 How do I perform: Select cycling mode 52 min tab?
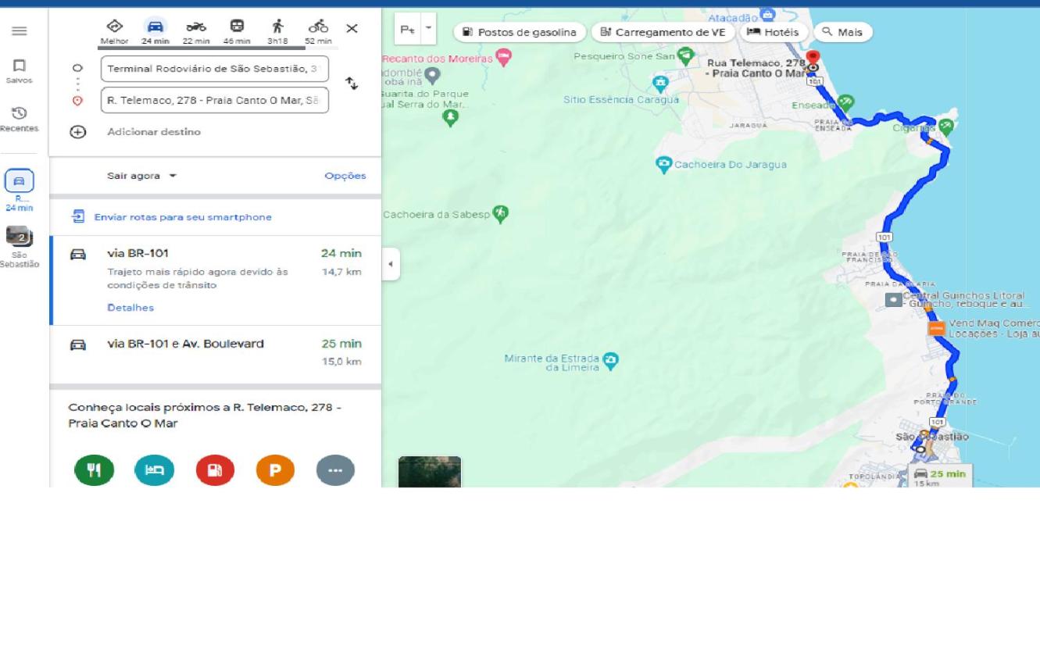click(318, 32)
